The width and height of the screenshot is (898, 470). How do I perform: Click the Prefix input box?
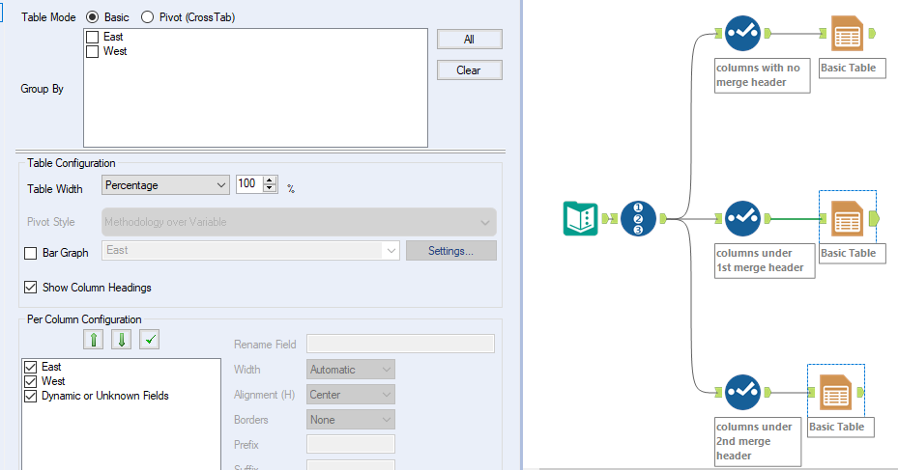pos(351,444)
